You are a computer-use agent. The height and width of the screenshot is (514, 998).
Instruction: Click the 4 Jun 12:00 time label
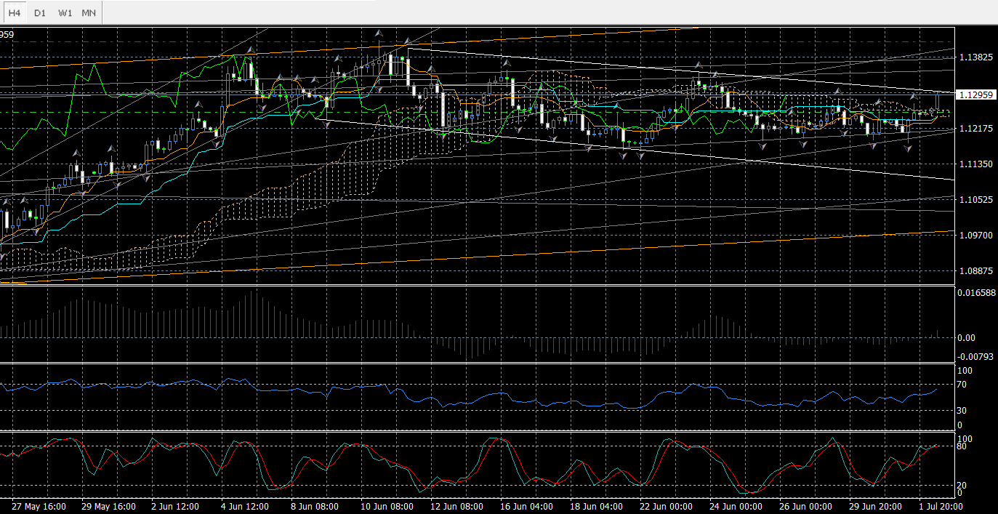[244, 506]
